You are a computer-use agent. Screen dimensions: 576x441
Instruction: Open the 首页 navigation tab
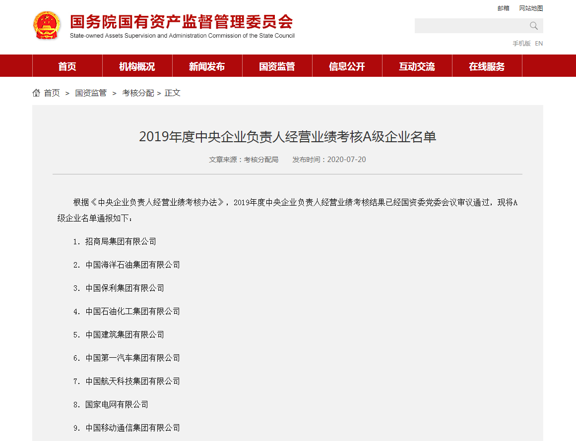point(67,66)
